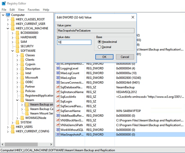
Task: Click the Registry Editor app icon in title bar
Action: click(4, 3)
